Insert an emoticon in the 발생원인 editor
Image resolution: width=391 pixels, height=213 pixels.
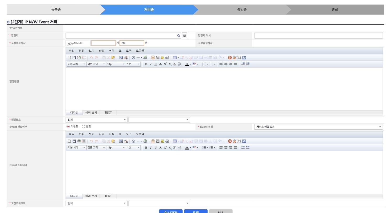pos(153,57)
